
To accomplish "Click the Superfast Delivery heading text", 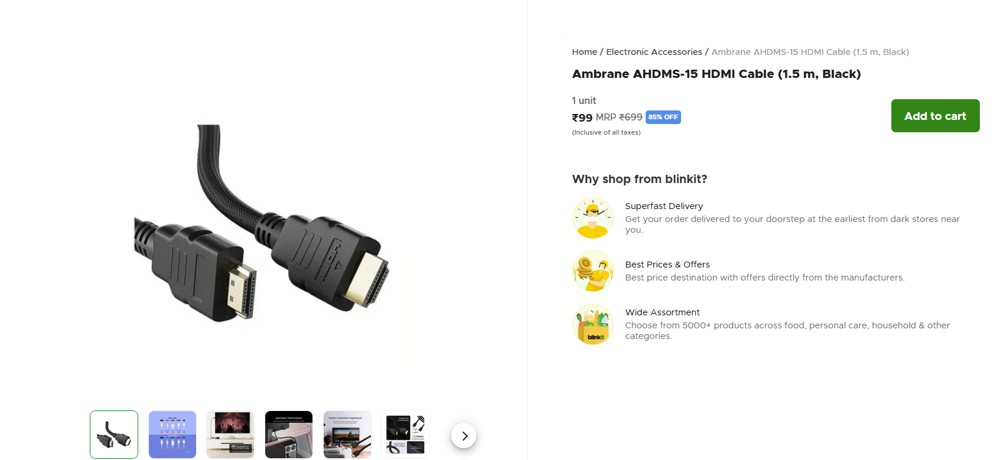I will coord(664,206).
